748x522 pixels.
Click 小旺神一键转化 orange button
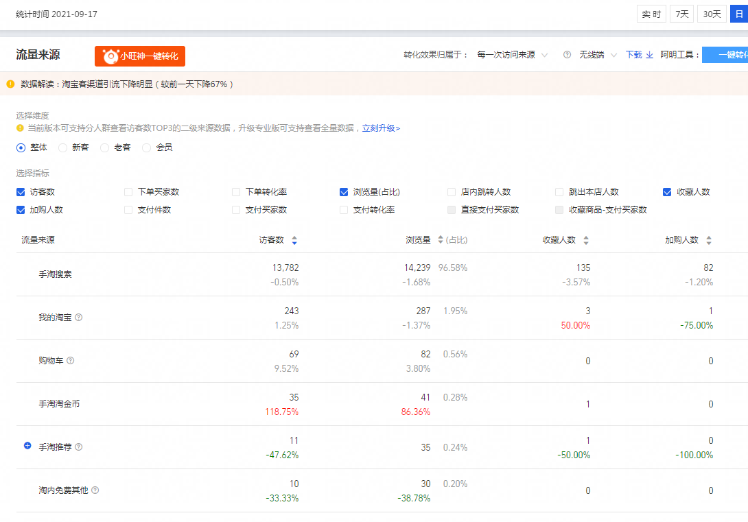(140, 56)
